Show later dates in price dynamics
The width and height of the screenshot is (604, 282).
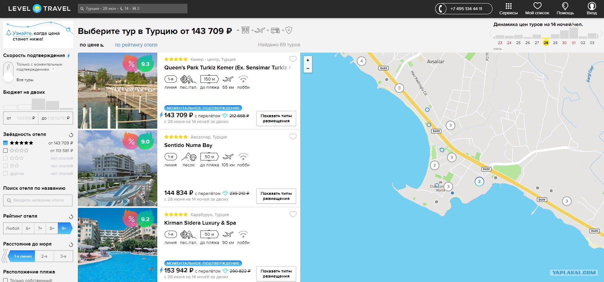tap(601, 34)
